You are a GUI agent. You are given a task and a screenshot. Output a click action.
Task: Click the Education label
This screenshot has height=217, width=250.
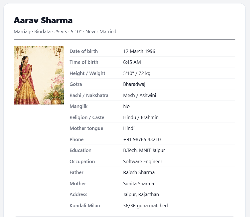81,150
